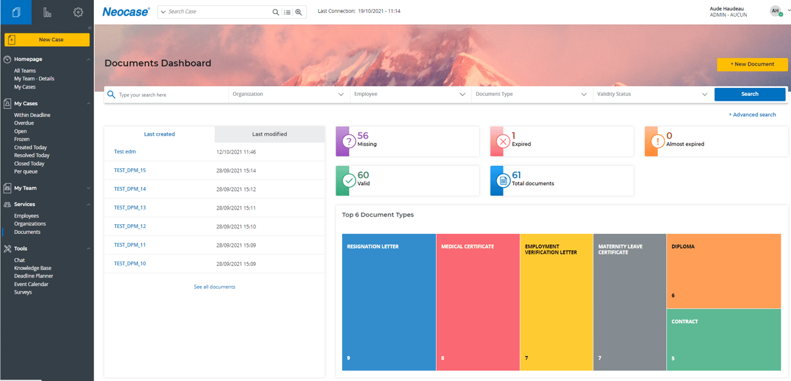Screen dimensions: 791x381
Task: Select the My Cases icon in the sidebar
Action: point(6,103)
